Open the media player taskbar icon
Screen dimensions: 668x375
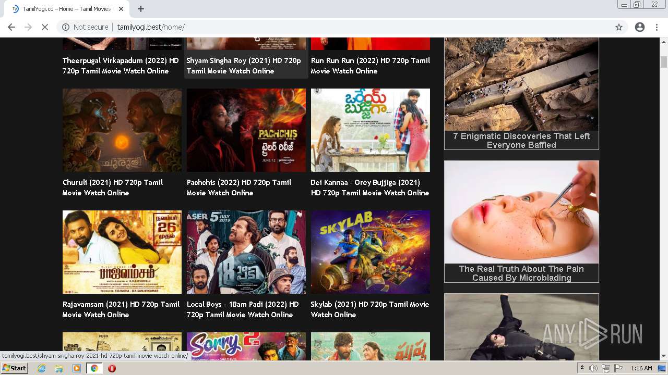point(77,368)
